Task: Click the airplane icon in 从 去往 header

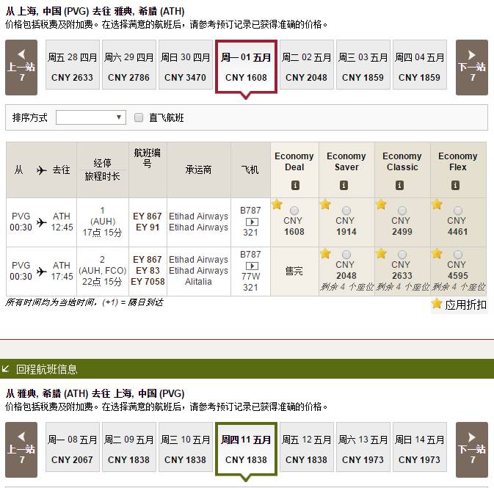Action: point(41,170)
